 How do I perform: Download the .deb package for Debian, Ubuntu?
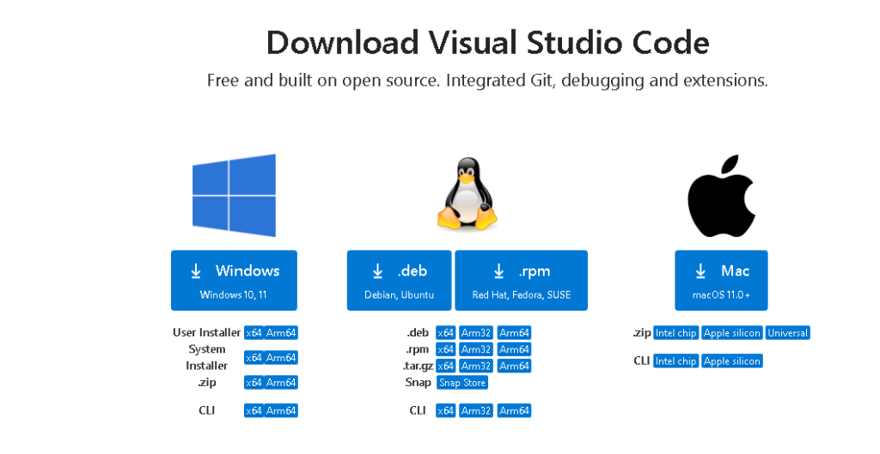[400, 281]
